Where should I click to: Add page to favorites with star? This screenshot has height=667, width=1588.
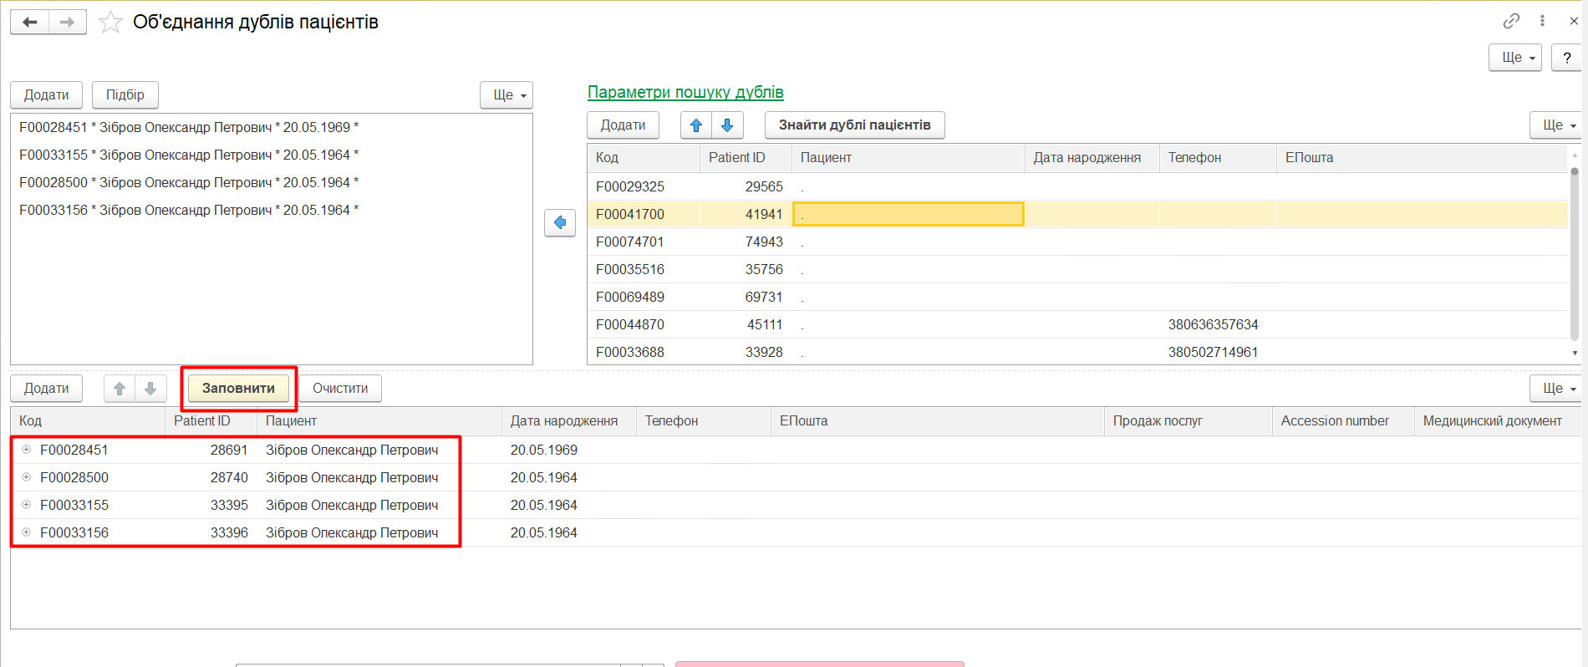tap(110, 23)
